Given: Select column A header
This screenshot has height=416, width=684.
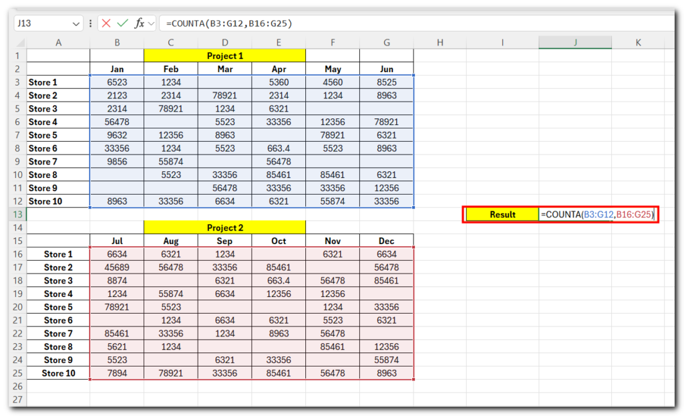Looking at the screenshot, I should (59, 42).
